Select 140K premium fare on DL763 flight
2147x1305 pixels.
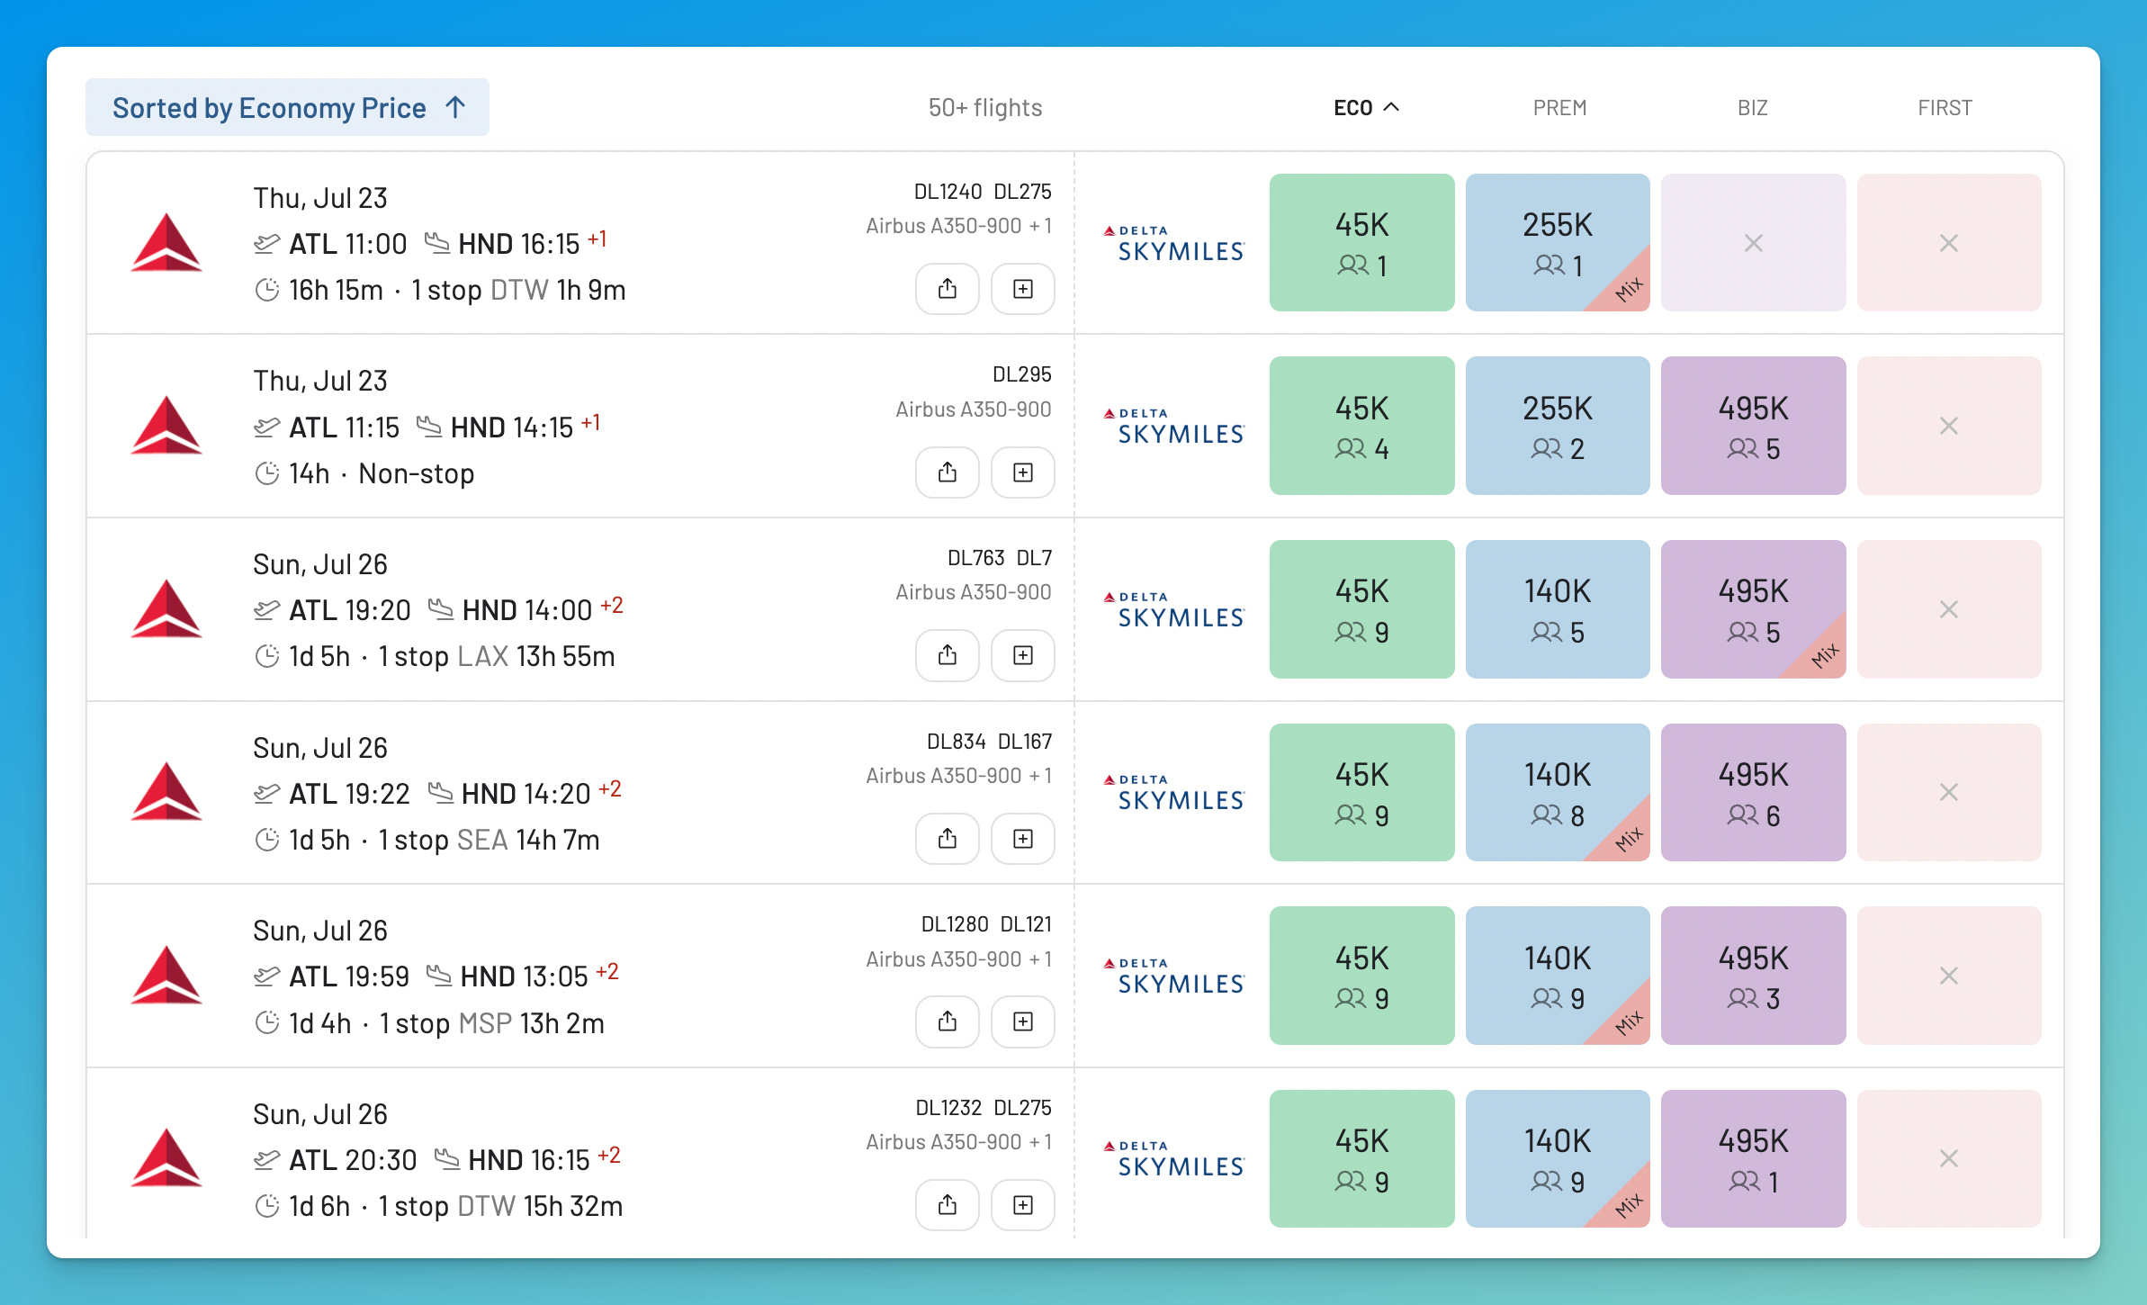click(x=1558, y=609)
